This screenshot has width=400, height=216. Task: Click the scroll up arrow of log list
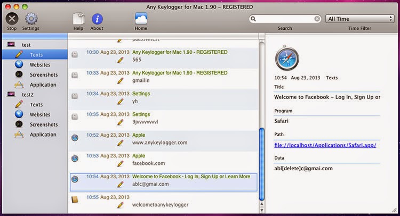click(x=261, y=204)
